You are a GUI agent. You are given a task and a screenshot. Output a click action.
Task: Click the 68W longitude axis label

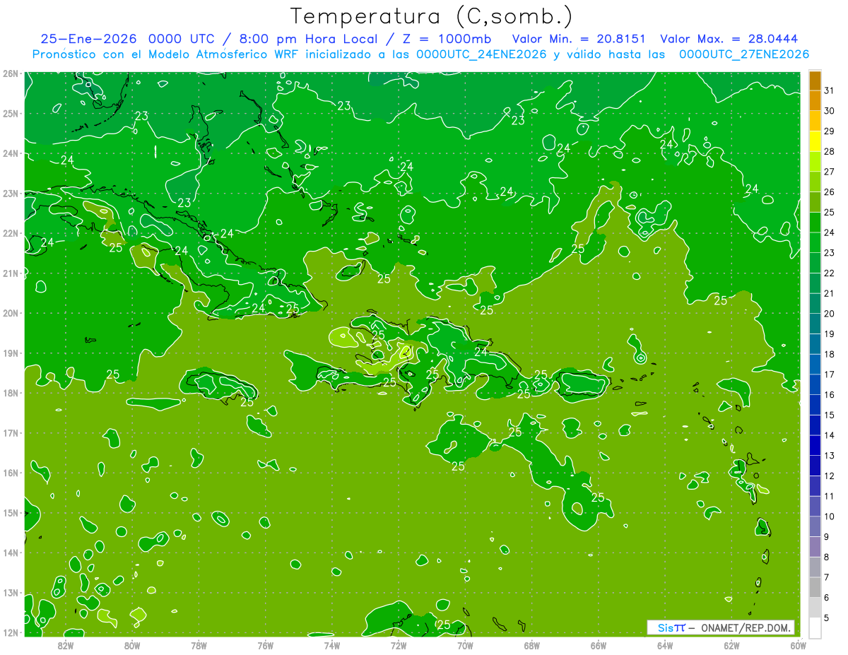pyautogui.click(x=531, y=645)
